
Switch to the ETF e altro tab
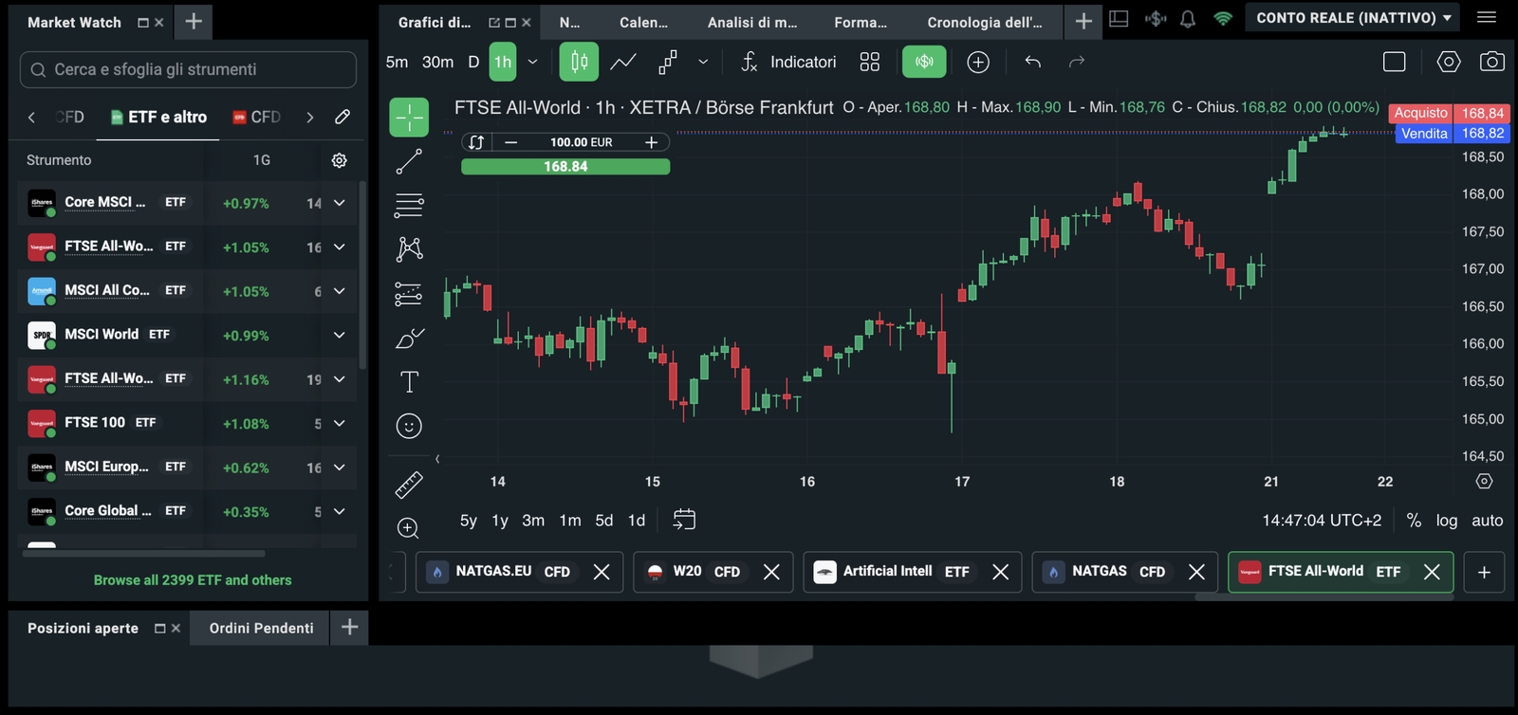coord(158,118)
